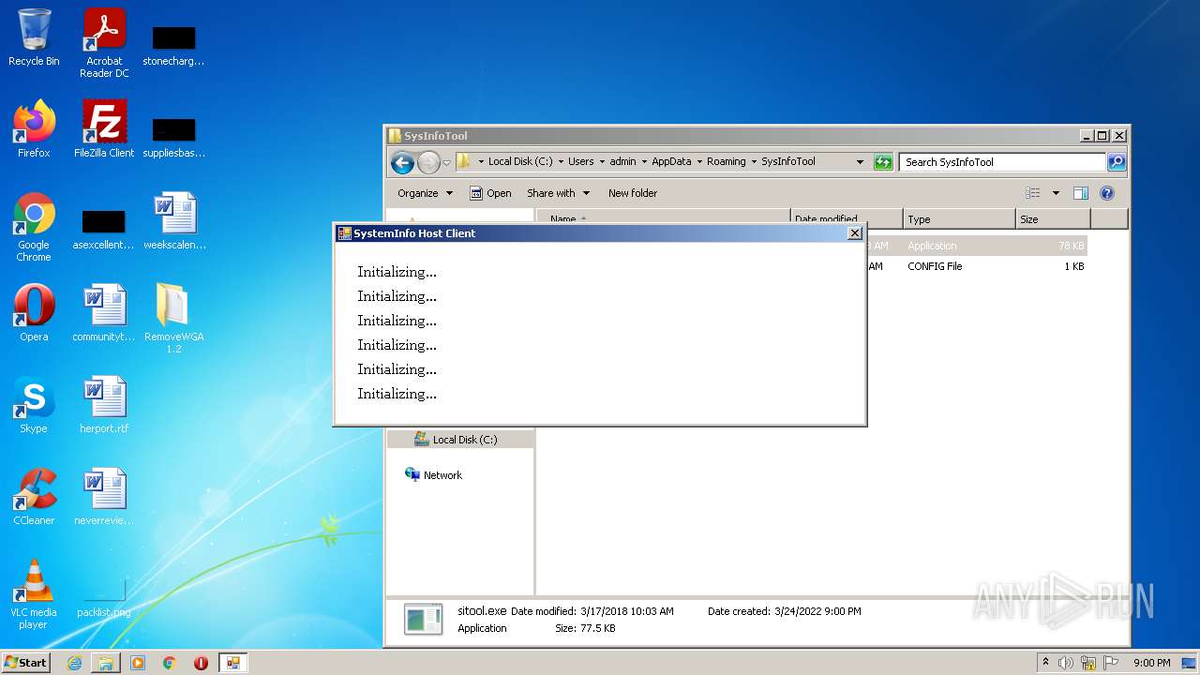The width and height of the screenshot is (1200, 675).
Task: Launch FileZilla Client shortcut
Action: pyautogui.click(x=104, y=129)
